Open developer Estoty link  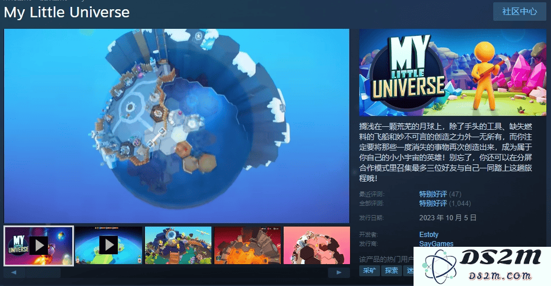(429, 235)
